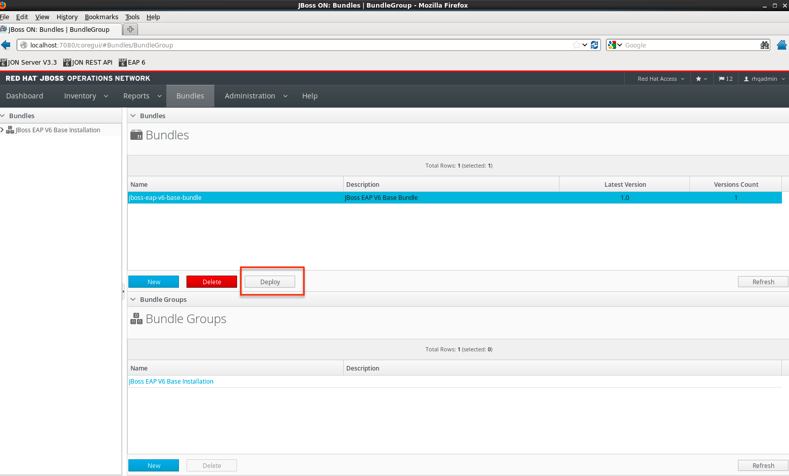
Task: Sort by Latest Version column
Action: [625, 184]
